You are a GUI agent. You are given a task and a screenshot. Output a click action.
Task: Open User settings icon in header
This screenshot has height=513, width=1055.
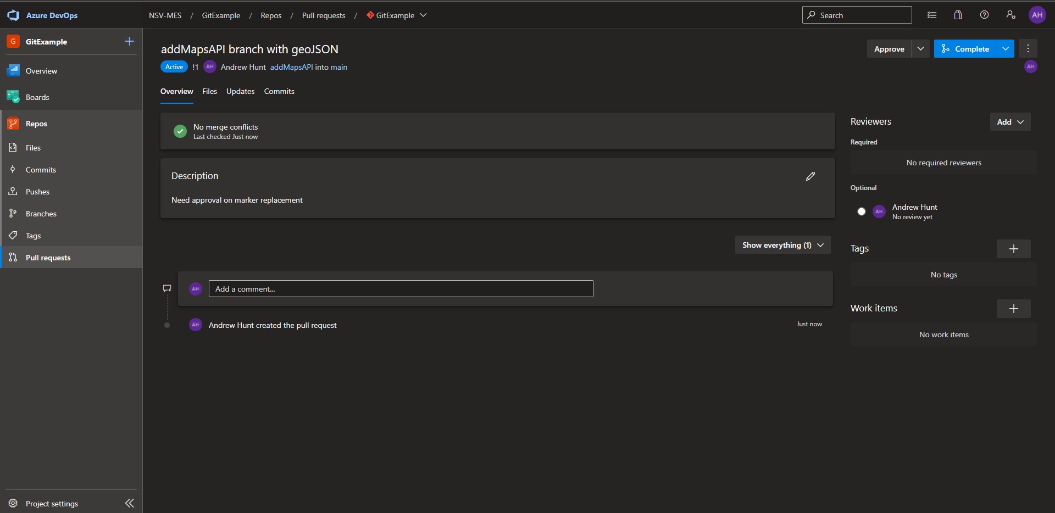click(x=1010, y=15)
